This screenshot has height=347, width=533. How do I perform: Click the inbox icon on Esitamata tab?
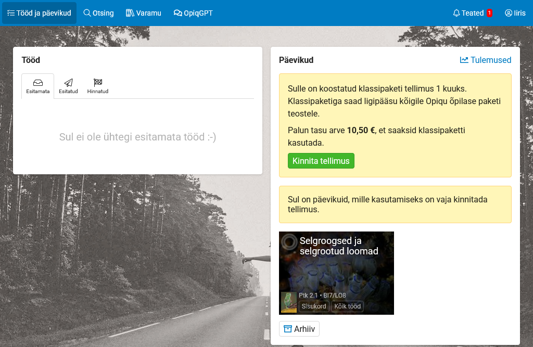click(37, 83)
